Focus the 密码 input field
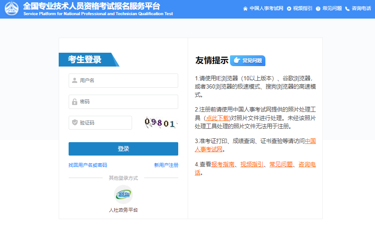This screenshot has height=226, width=375. point(127,102)
